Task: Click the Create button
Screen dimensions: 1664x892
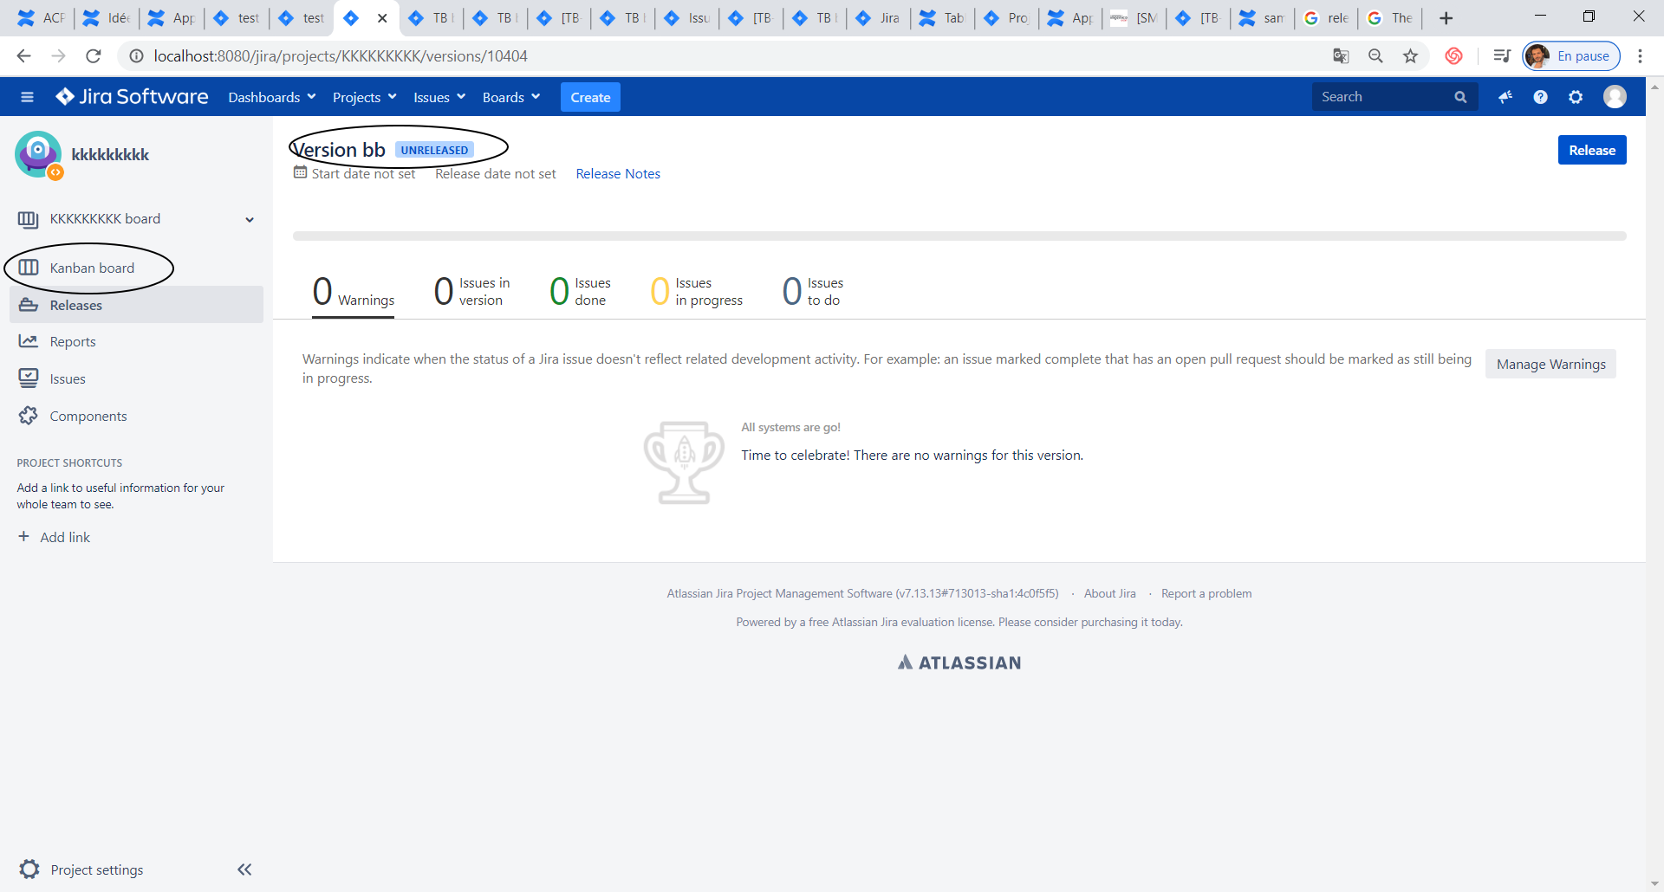Action: (x=590, y=97)
